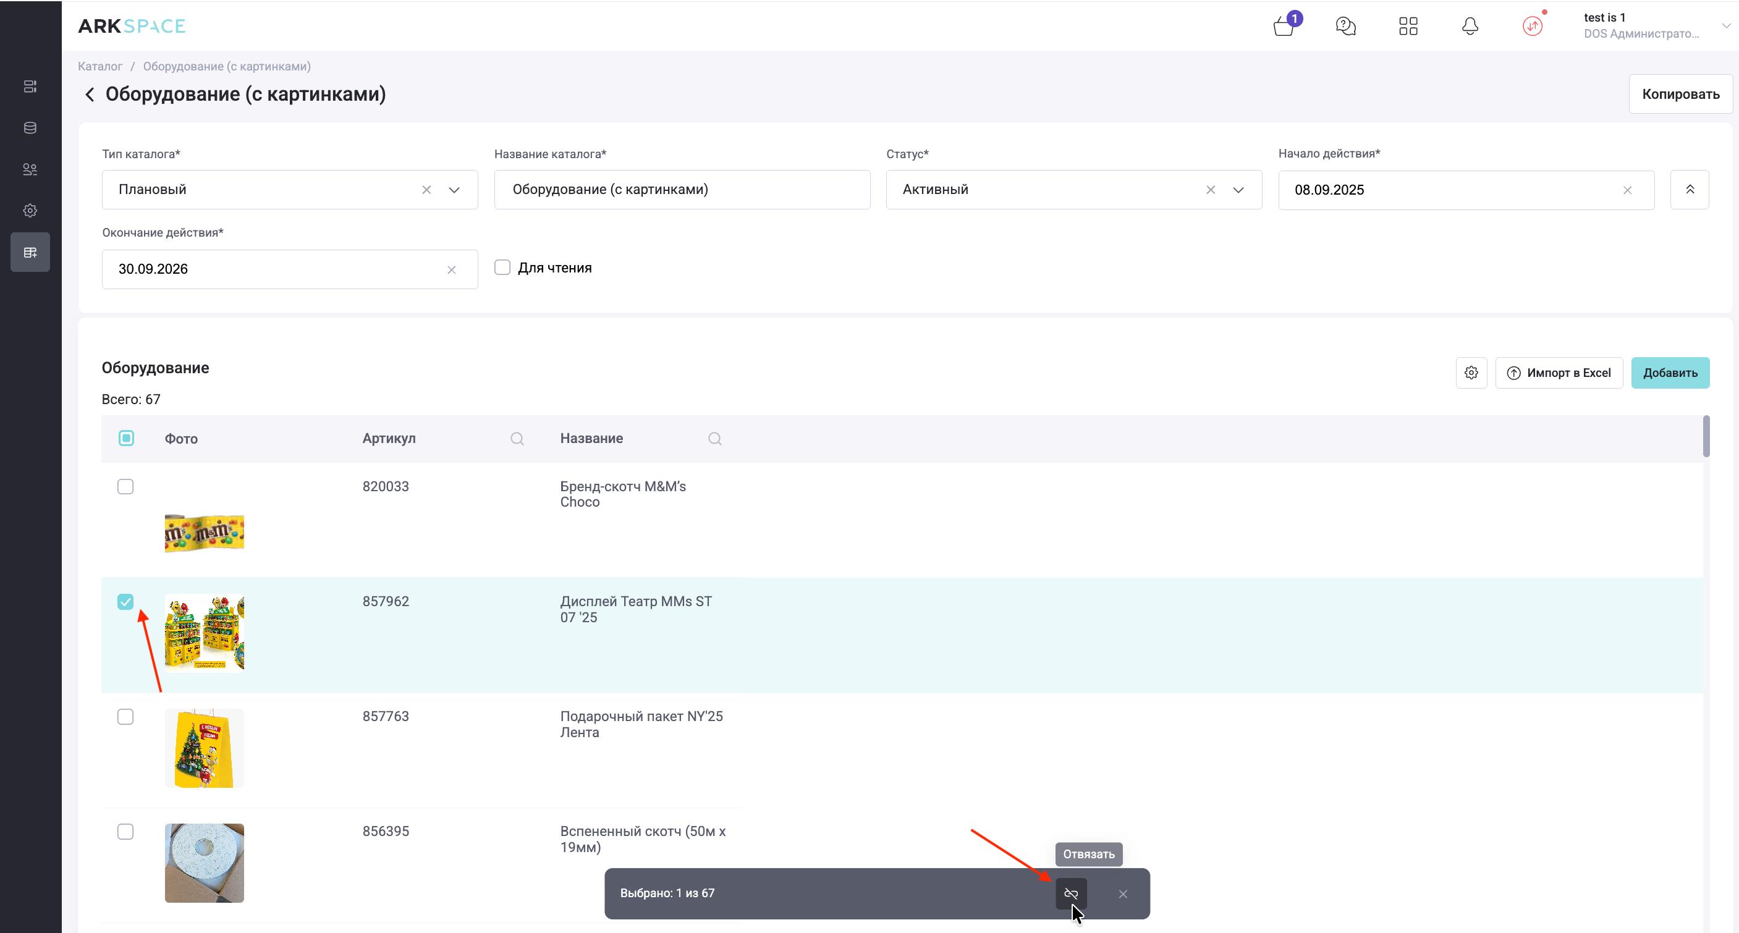The height and width of the screenshot is (933, 1739).
Task: Open the shopping basket icon
Action: [x=1284, y=27]
